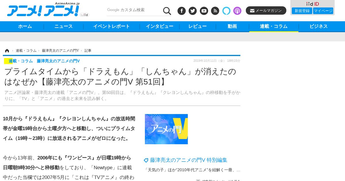
Task: Click the マイページ button
Action: [323, 11]
